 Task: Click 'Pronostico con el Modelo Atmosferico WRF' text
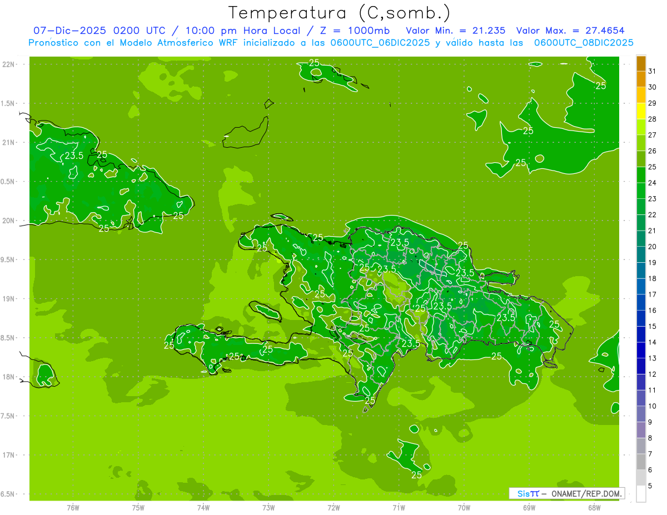tap(135, 43)
